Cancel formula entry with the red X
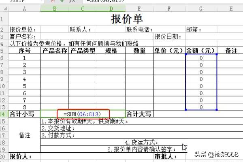This screenshot has height=162, width=243. point(52,1)
